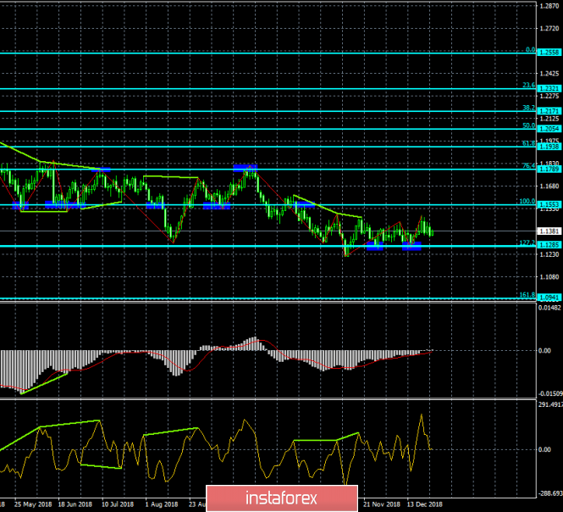Image resolution: width=563 pixels, height=512 pixels.
Task: Select the highlighted 1.1789 price tag
Action: click(549, 169)
